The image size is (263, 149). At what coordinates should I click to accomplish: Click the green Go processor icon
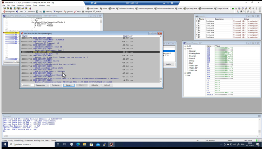233,8
